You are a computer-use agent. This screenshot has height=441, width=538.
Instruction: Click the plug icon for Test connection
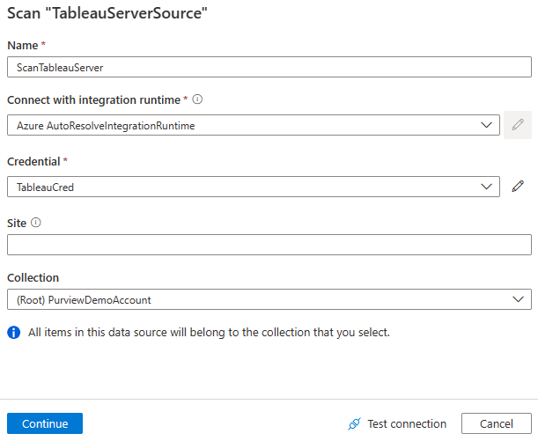coord(354,424)
